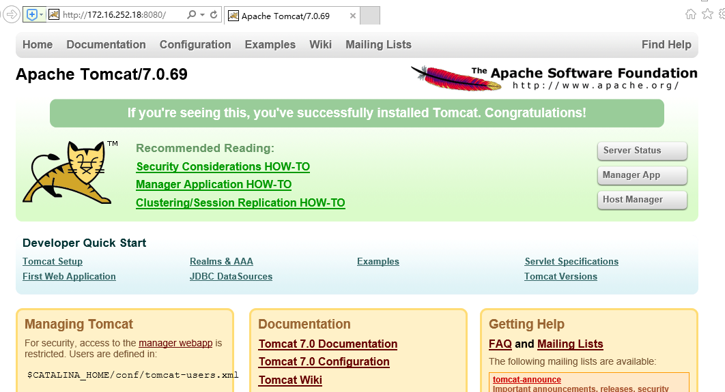Open Configuration in the navigation bar

(195, 45)
